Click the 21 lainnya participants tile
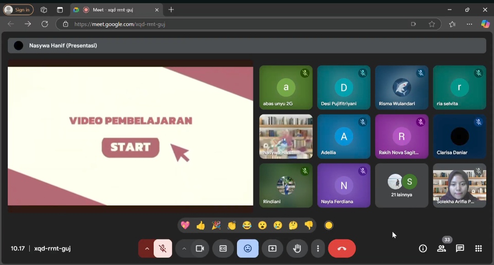Image resolution: width=494 pixels, height=265 pixels. (x=402, y=185)
